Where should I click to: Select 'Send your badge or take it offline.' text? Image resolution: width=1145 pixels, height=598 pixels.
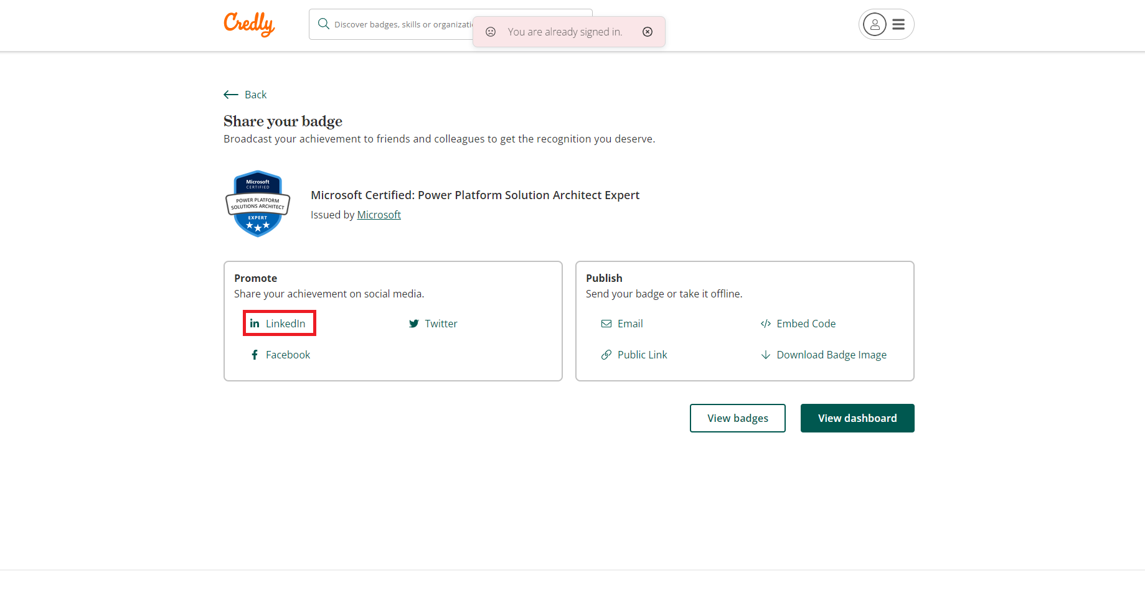point(664,294)
